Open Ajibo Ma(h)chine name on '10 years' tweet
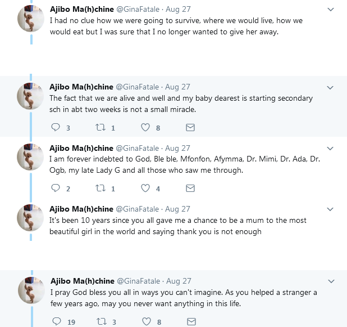 coord(81,209)
